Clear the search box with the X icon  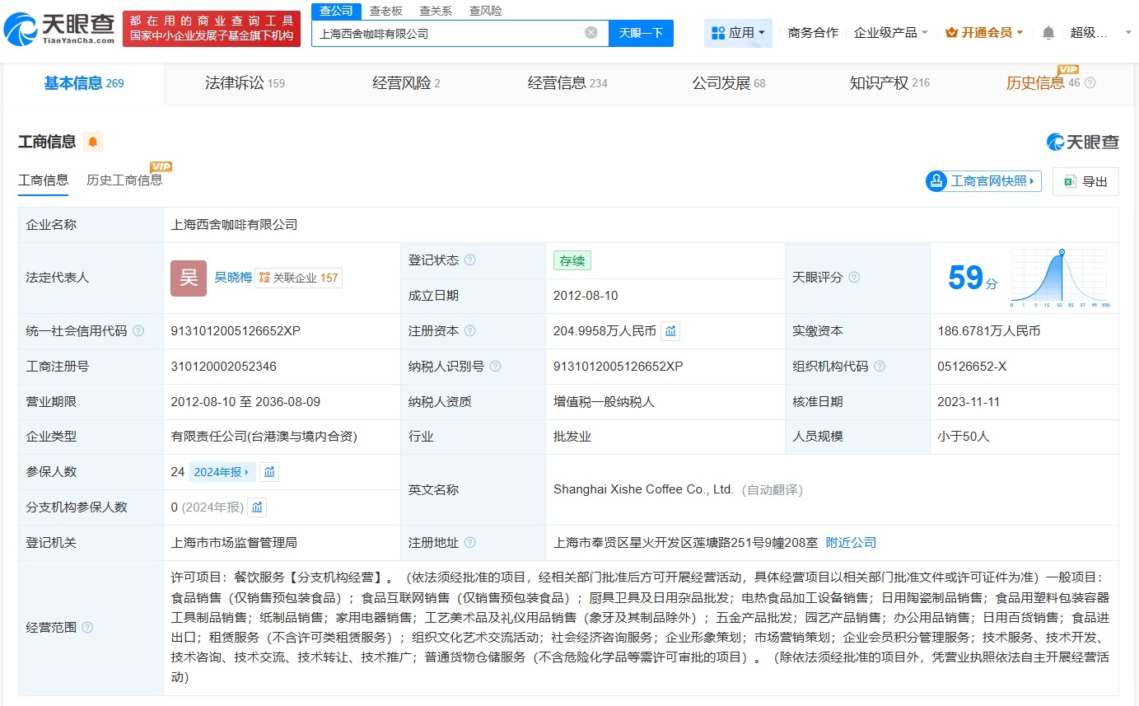(591, 32)
